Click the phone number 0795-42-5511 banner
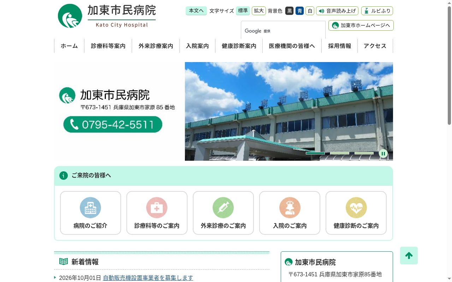Screen dimensions: 452x282 113,124
